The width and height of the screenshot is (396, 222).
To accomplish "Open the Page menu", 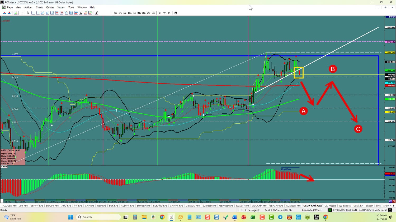I will tap(10, 7).
